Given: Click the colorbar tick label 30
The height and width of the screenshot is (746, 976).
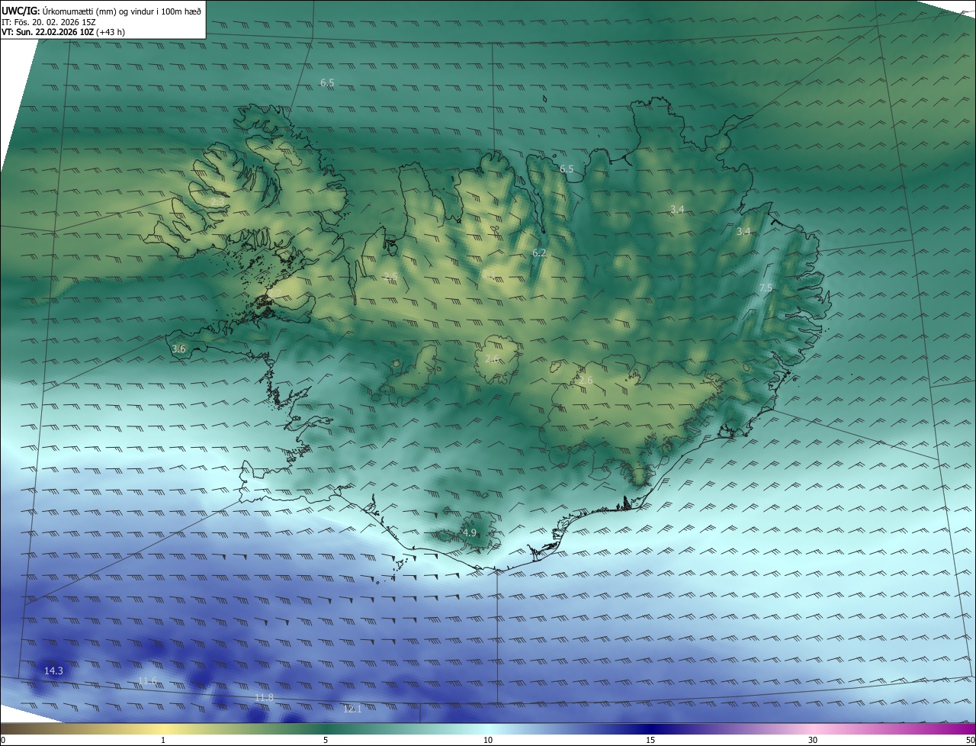Looking at the screenshot, I should [x=813, y=741].
